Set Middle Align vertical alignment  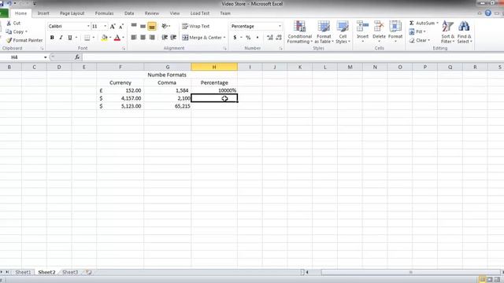coord(143,26)
